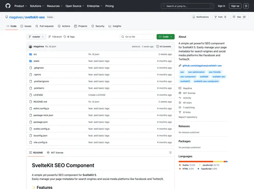The width and height of the screenshot is (254, 189).
Task: Click the Sign in link
Action: (222, 6)
